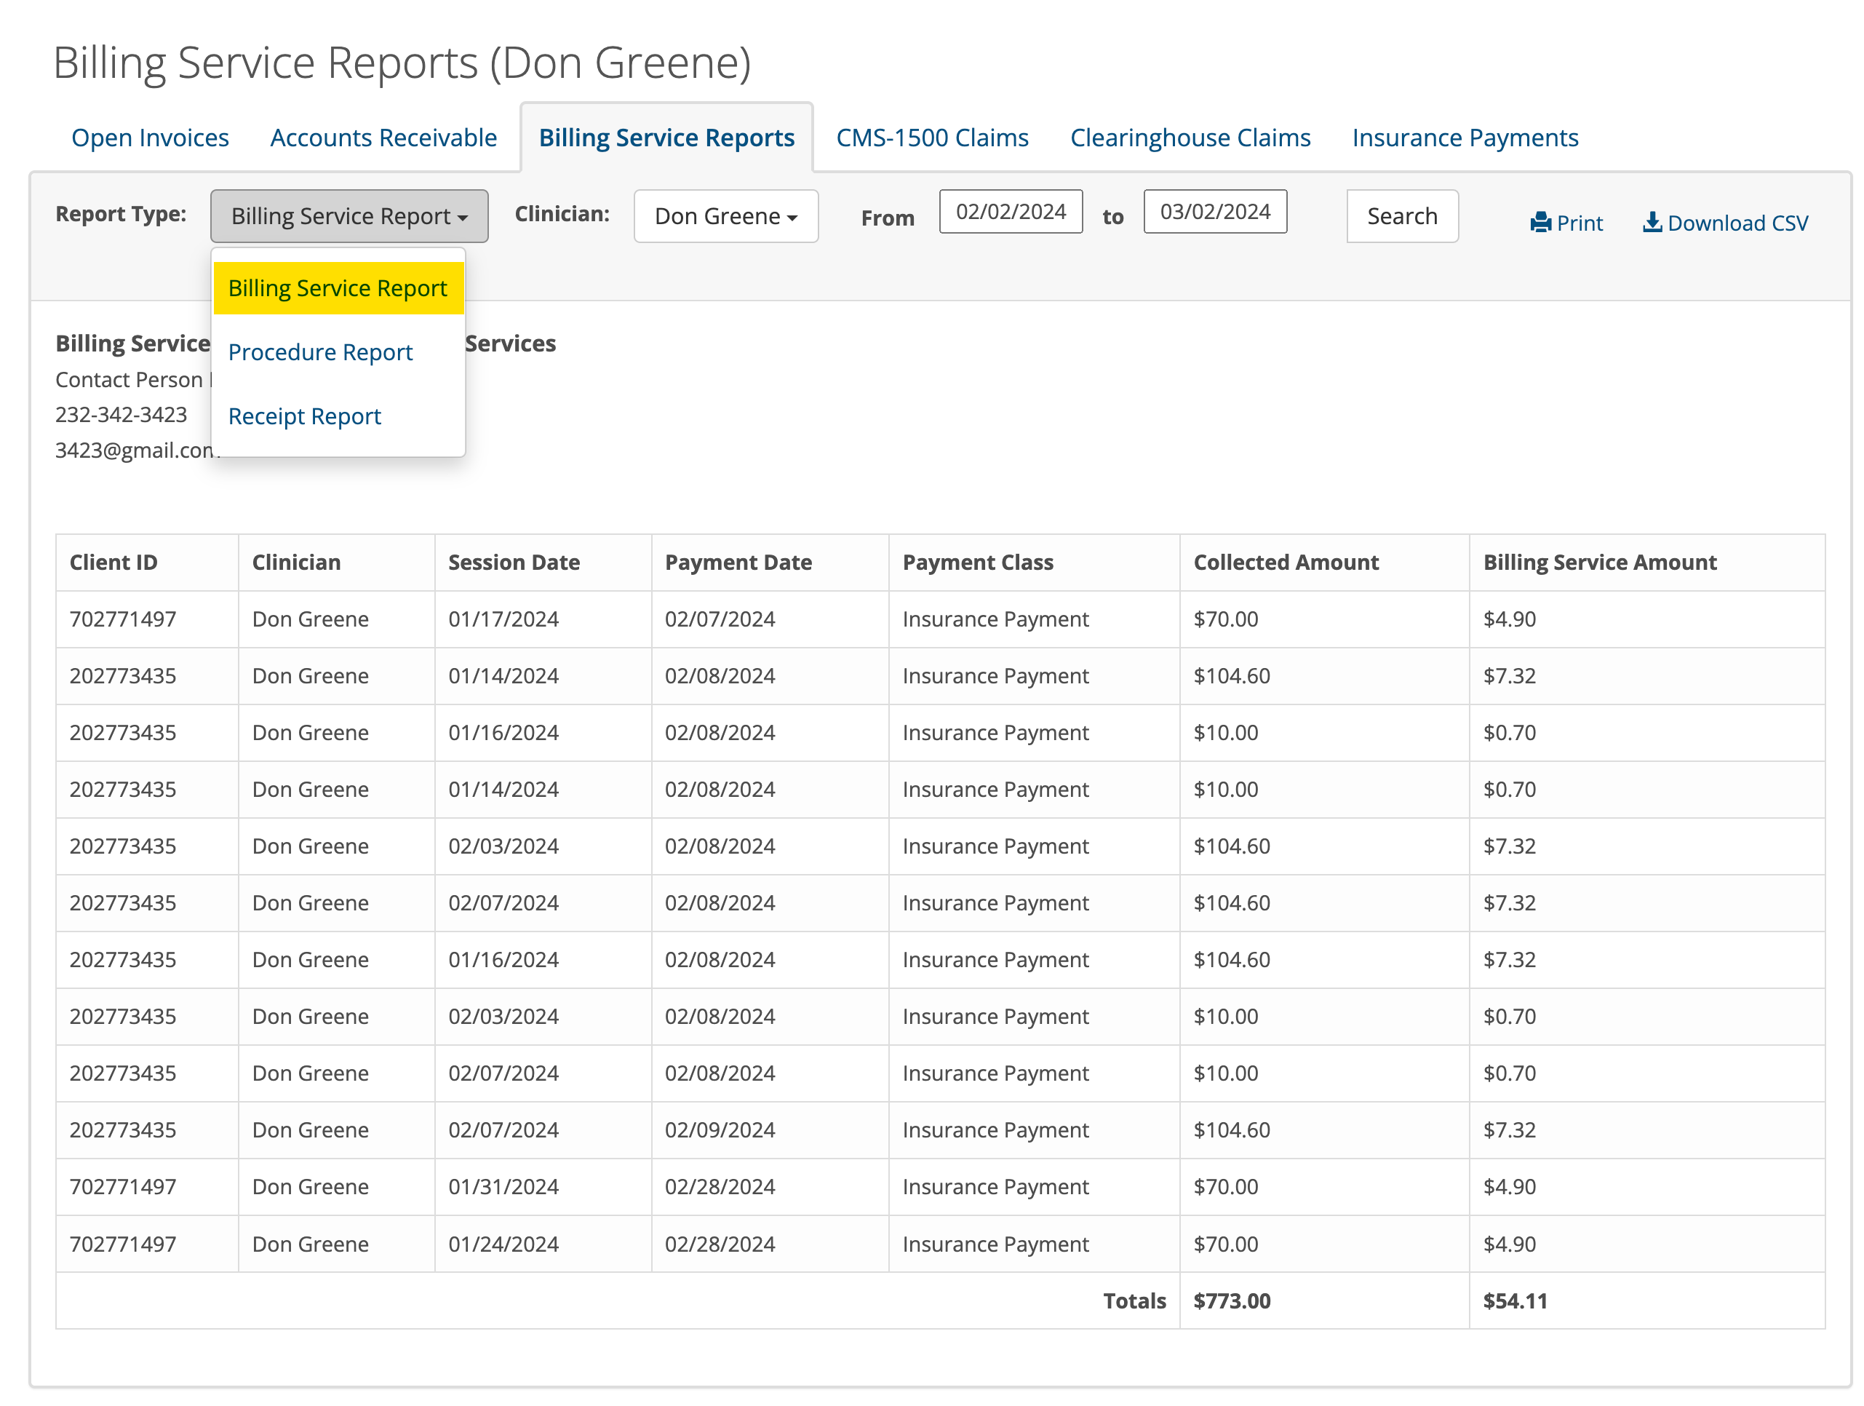The width and height of the screenshot is (1864, 1406).
Task: Open the Clearinghouse Claims tab
Action: click(x=1190, y=138)
